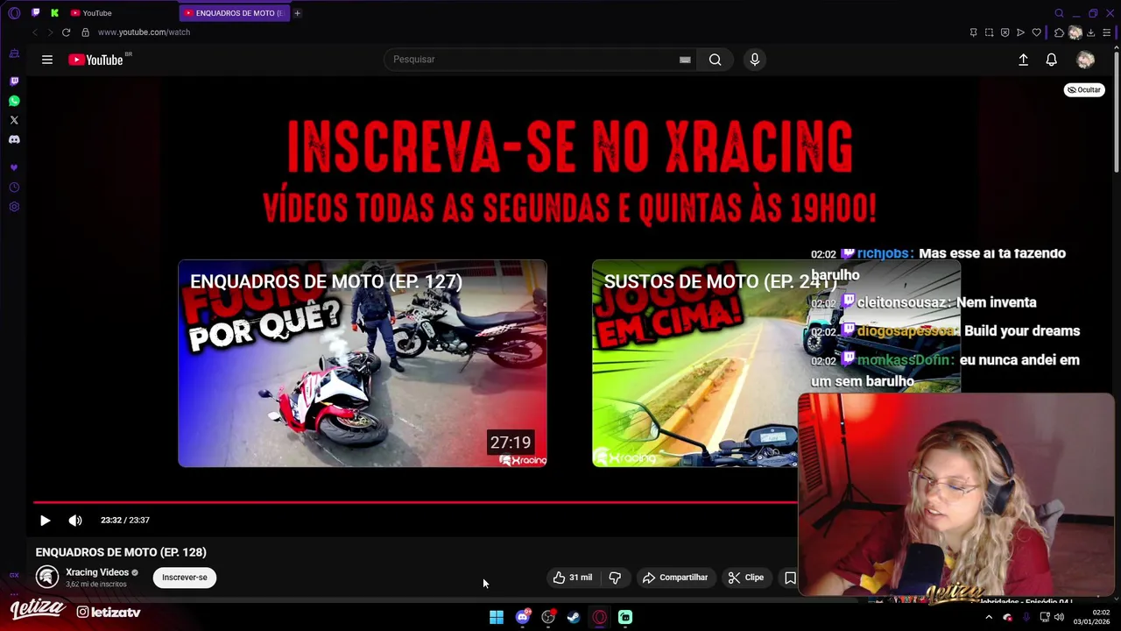Open WhatsApp in the Opera sidebar
1121x631 pixels.
[x=14, y=101]
